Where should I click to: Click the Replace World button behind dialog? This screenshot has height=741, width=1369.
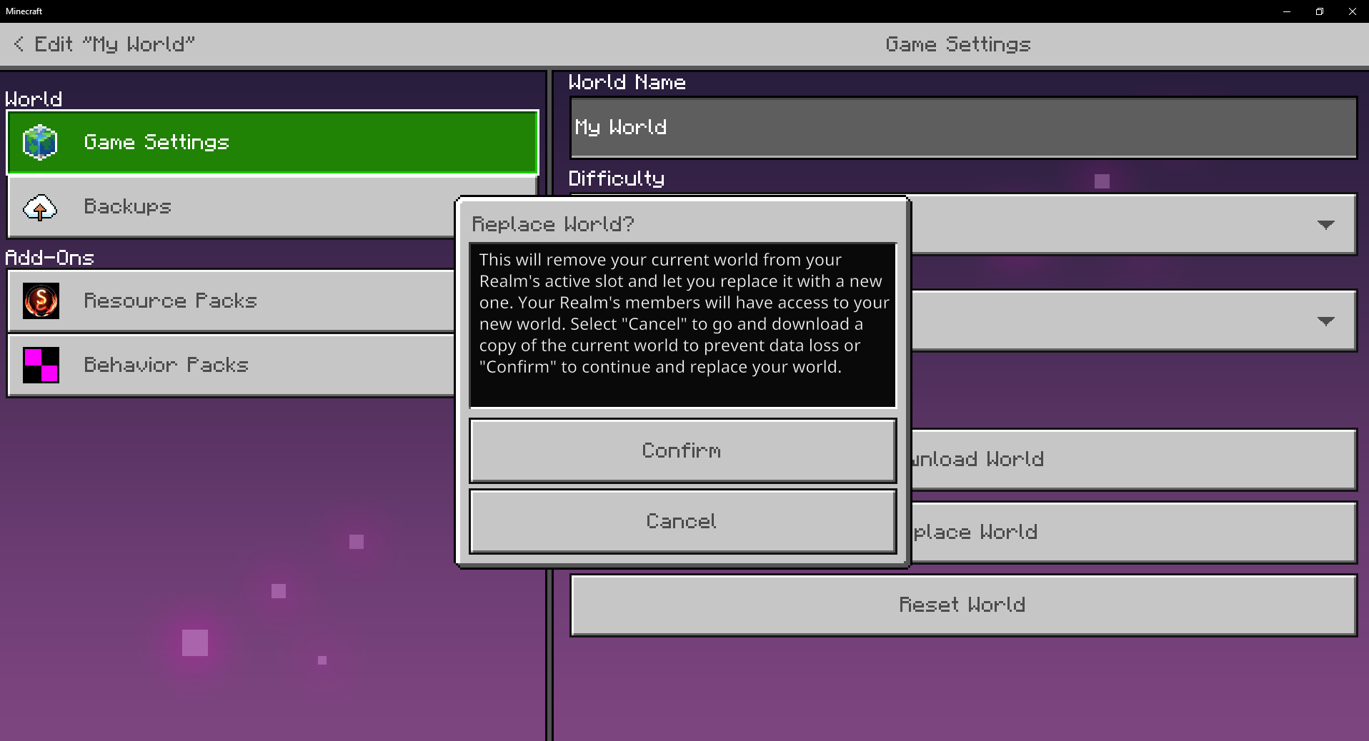pyautogui.click(x=1133, y=532)
